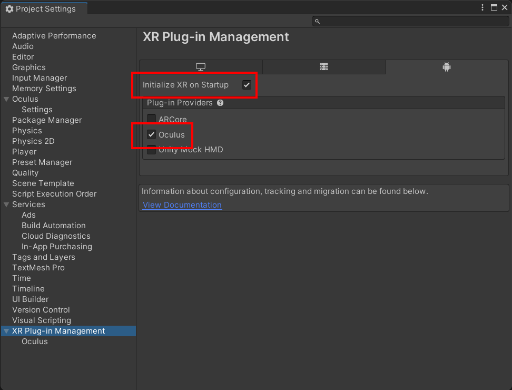Open Player settings in sidebar
Viewport: 512px width, 390px height.
(x=24, y=152)
